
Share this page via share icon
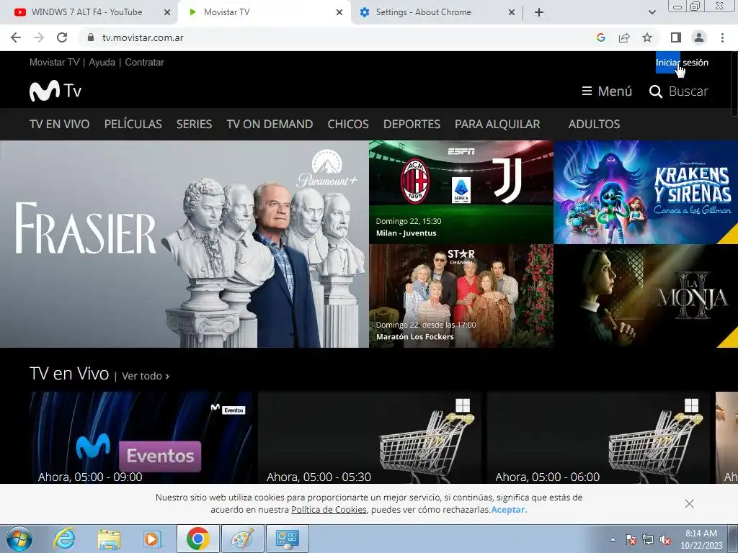pos(624,37)
